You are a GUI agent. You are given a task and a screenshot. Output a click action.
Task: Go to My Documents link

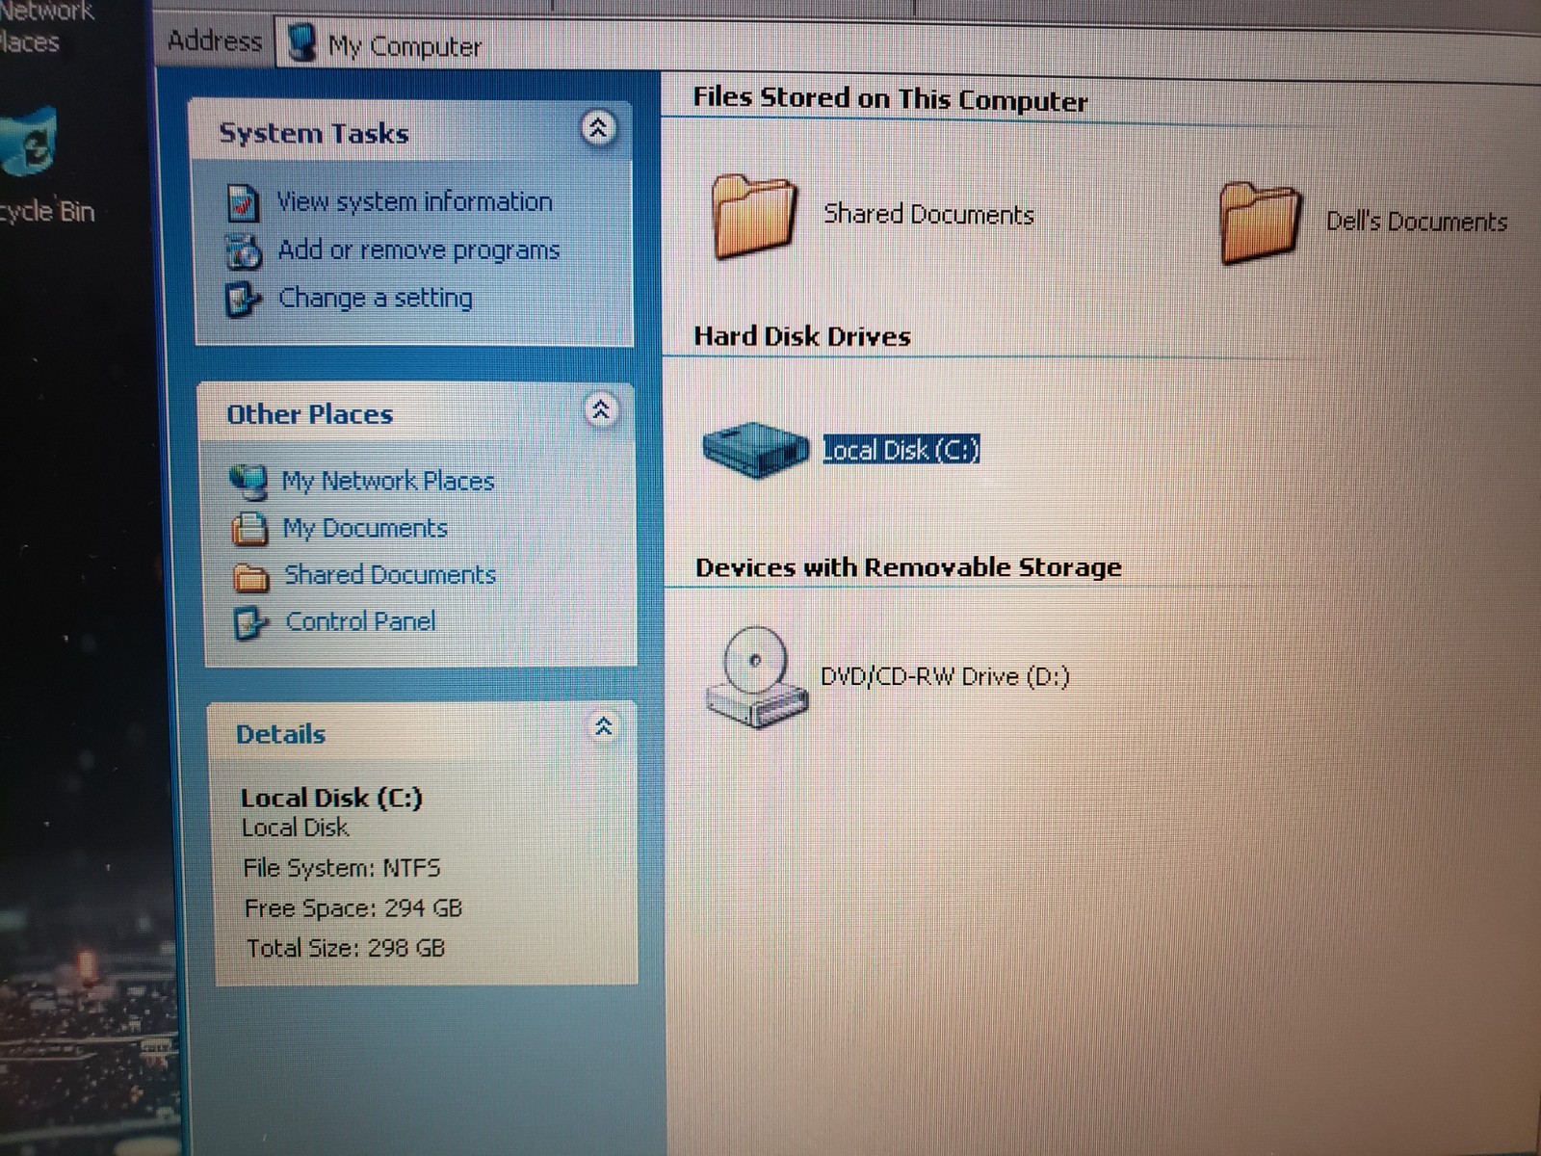365,528
